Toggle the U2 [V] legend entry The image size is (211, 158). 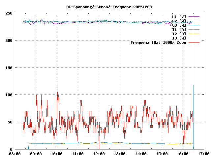point(179,21)
